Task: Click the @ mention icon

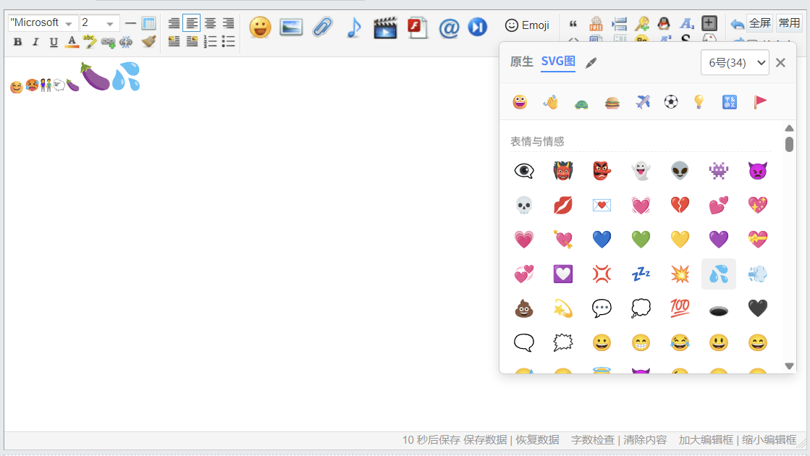Action: point(449,28)
